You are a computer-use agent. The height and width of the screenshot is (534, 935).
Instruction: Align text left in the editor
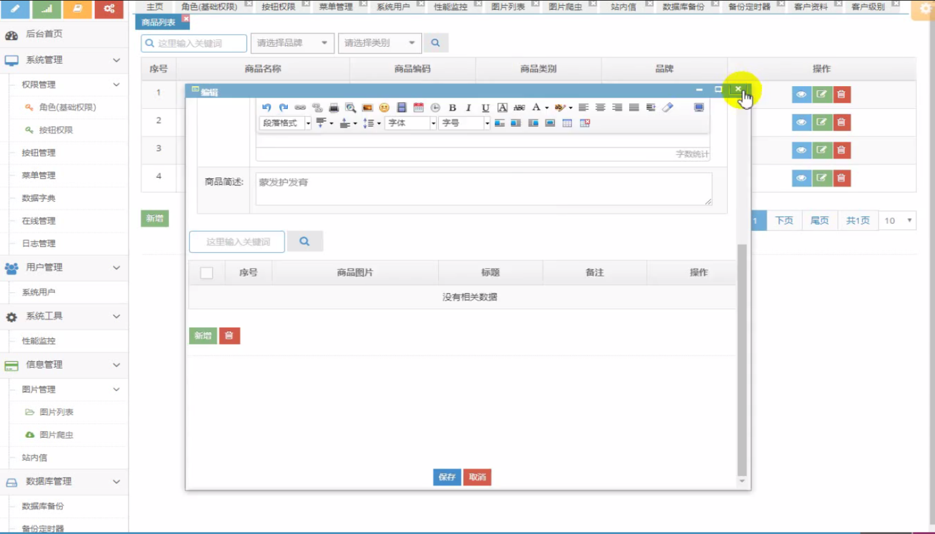tap(584, 107)
